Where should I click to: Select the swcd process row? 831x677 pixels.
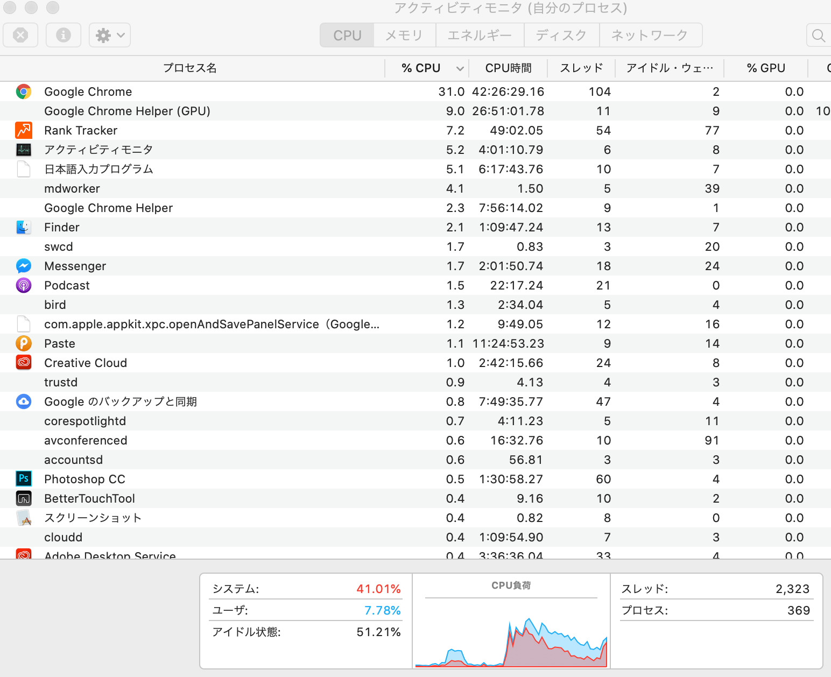tap(415, 246)
